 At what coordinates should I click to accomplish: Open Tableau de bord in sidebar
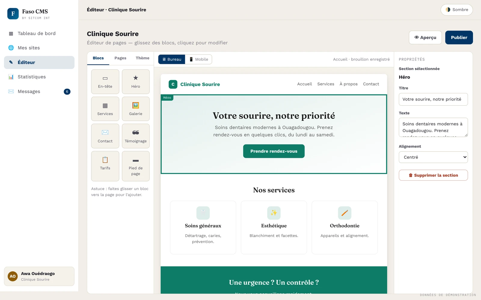(39, 33)
